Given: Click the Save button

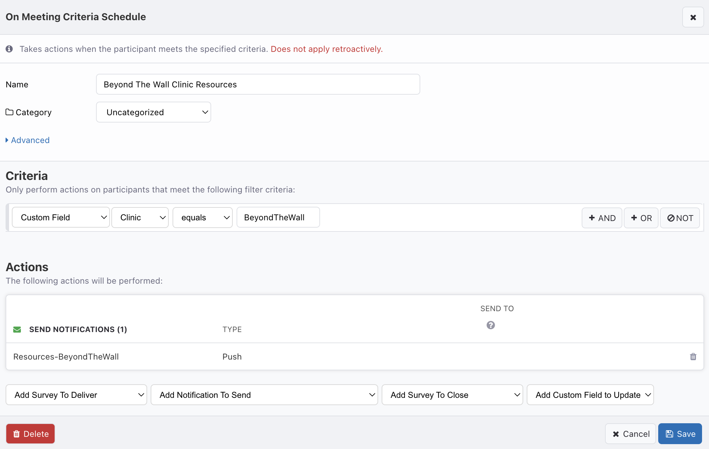Looking at the screenshot, I should click(x=680, y=434).
